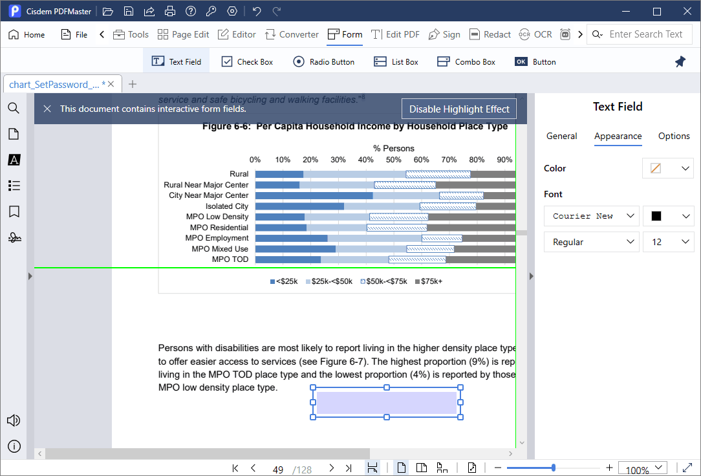This screenshot has height=476, width=701.
Task: Open the zoom level 100% dropdown
Action: [x=643, y=469]
